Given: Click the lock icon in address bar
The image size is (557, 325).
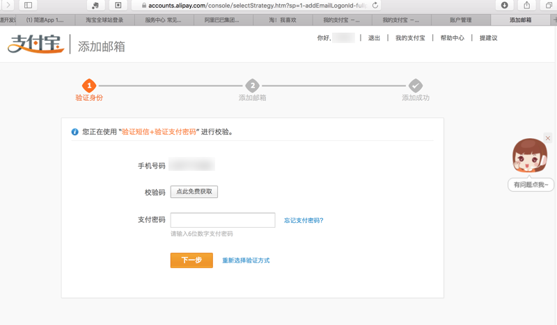Looking at the screenshot, I should 144,6.
